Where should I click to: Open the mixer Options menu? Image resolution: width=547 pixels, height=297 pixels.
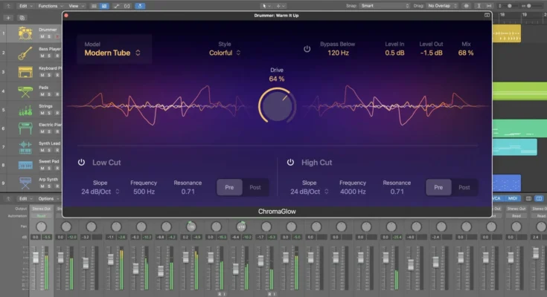tap(48, 199)
